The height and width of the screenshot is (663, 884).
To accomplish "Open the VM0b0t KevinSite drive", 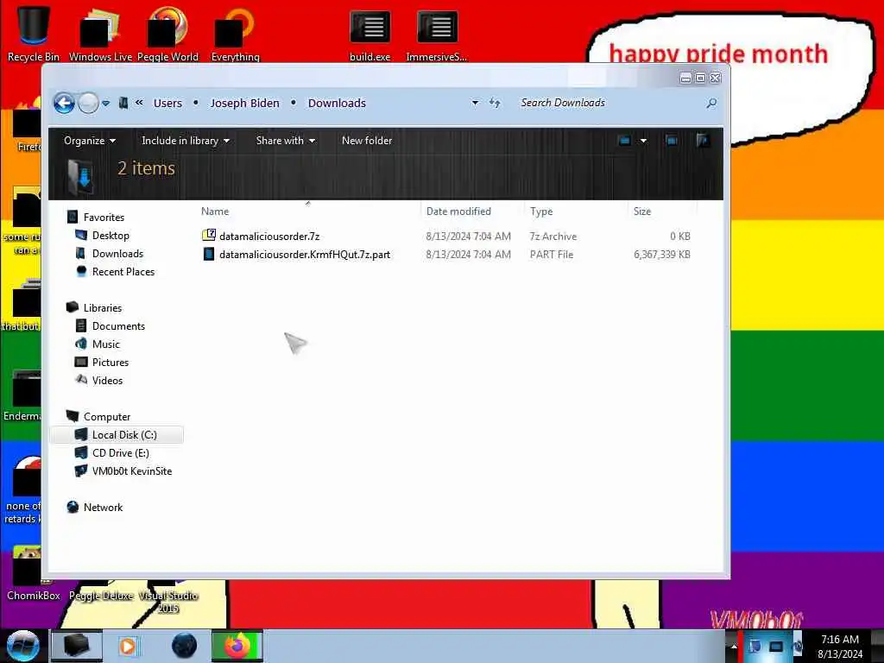I will point(132,470).
